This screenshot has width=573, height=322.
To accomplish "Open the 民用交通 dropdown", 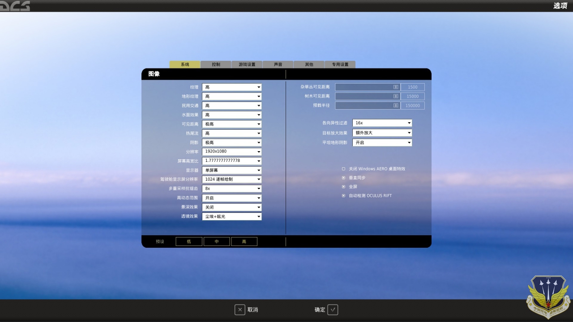I will [x=232, y=106].
